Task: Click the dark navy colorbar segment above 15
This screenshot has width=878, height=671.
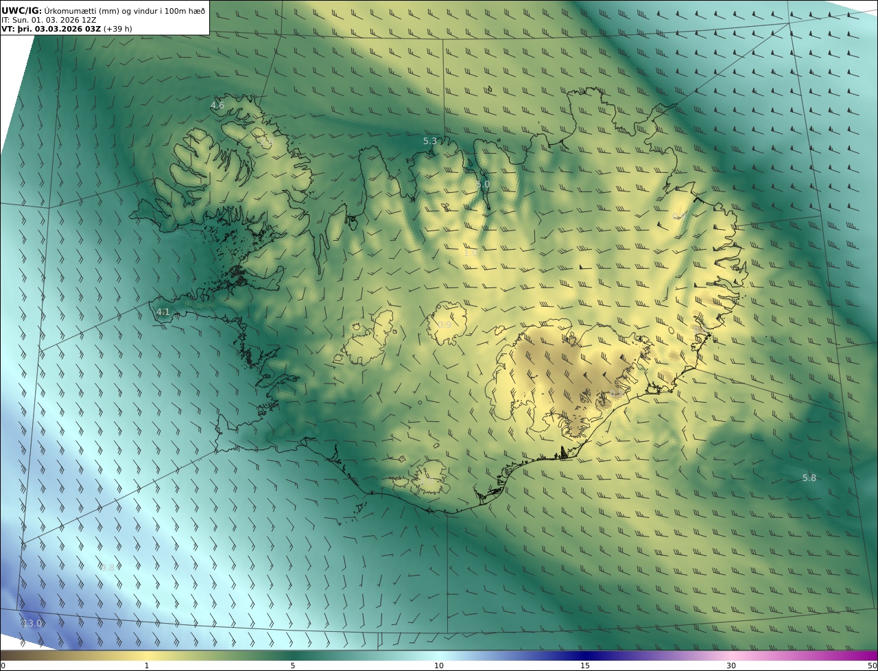Action: click(584, 655)
